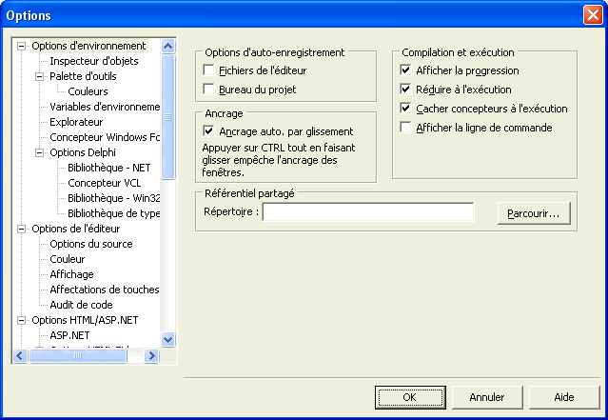The height and width of the screenshot is (420, 608).
Task: Select Inspecteur d'objets in tree
Action: [93, 61]
